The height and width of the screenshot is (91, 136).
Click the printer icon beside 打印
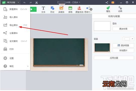pyautogui.click(x=5, y=49)
